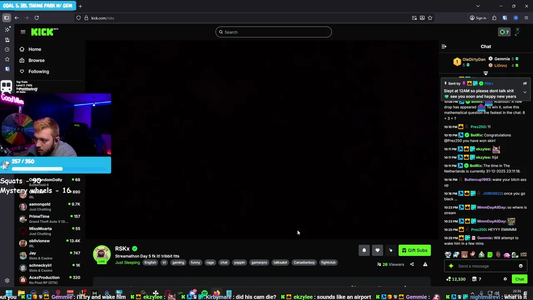Toggle the browser sidebar button
This screenshot has width=533, height=300.
coord(7,18)
